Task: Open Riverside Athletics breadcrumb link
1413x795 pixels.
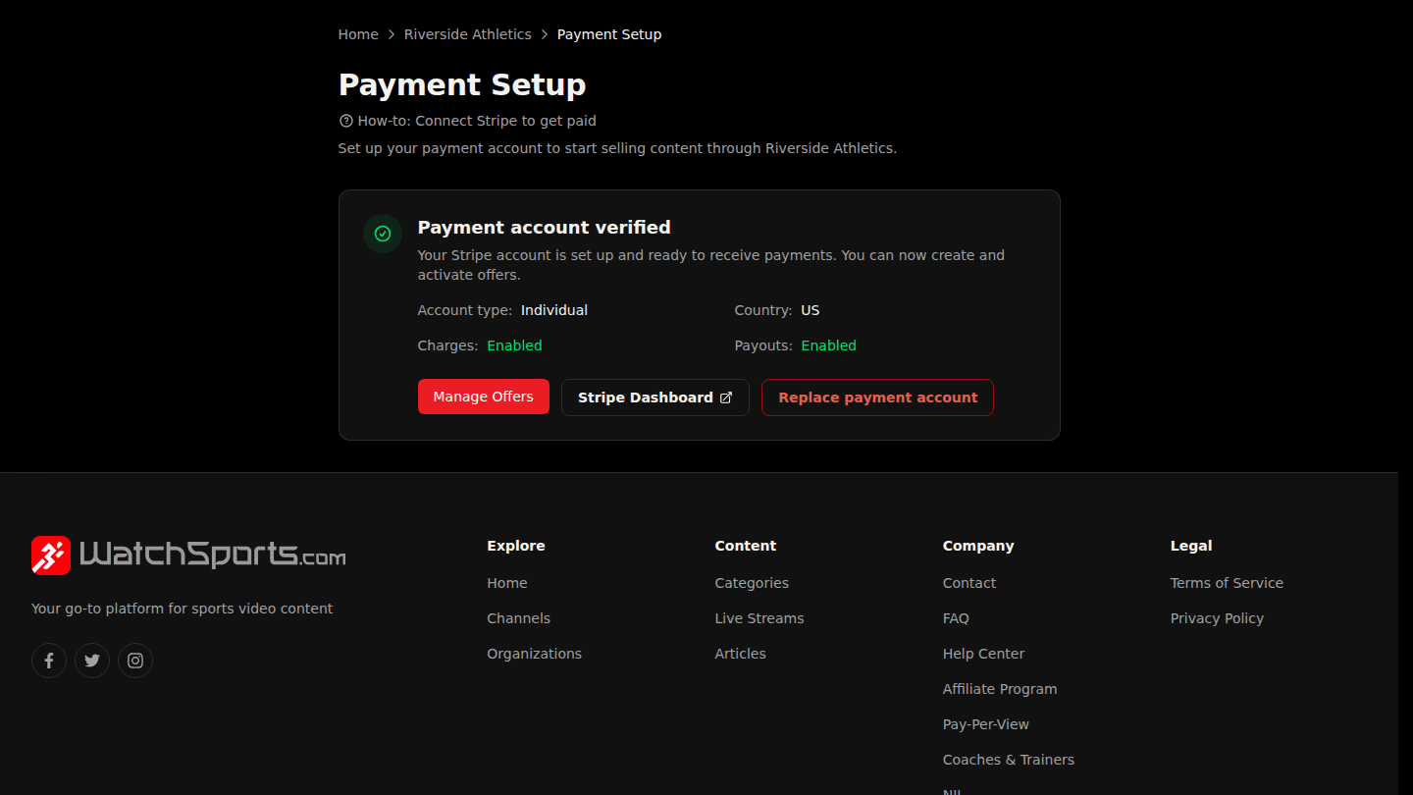Action: 468,34
